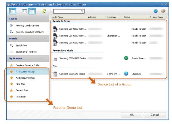The width and height of the screenshot is (172, 124).
Task: Click the B zone OA ... location cell
Action: tap(113, 74)
